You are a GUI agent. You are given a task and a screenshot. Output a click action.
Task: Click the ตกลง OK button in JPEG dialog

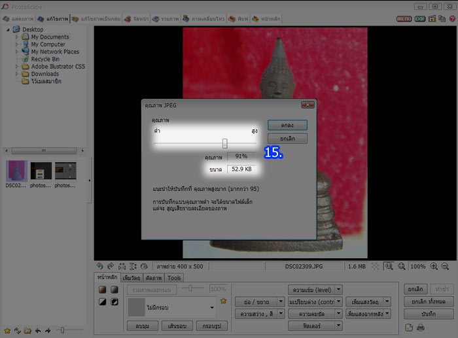click(x=287, y=126)
